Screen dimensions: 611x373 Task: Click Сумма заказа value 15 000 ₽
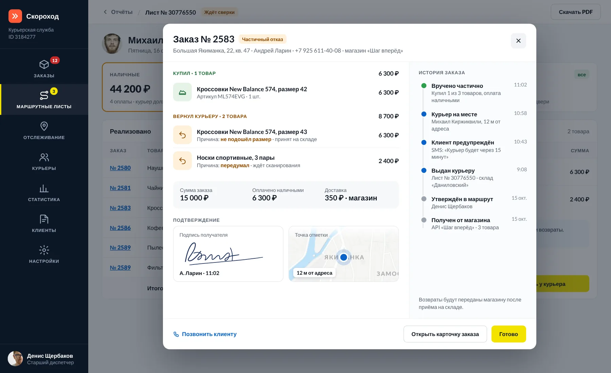(194, 198)
